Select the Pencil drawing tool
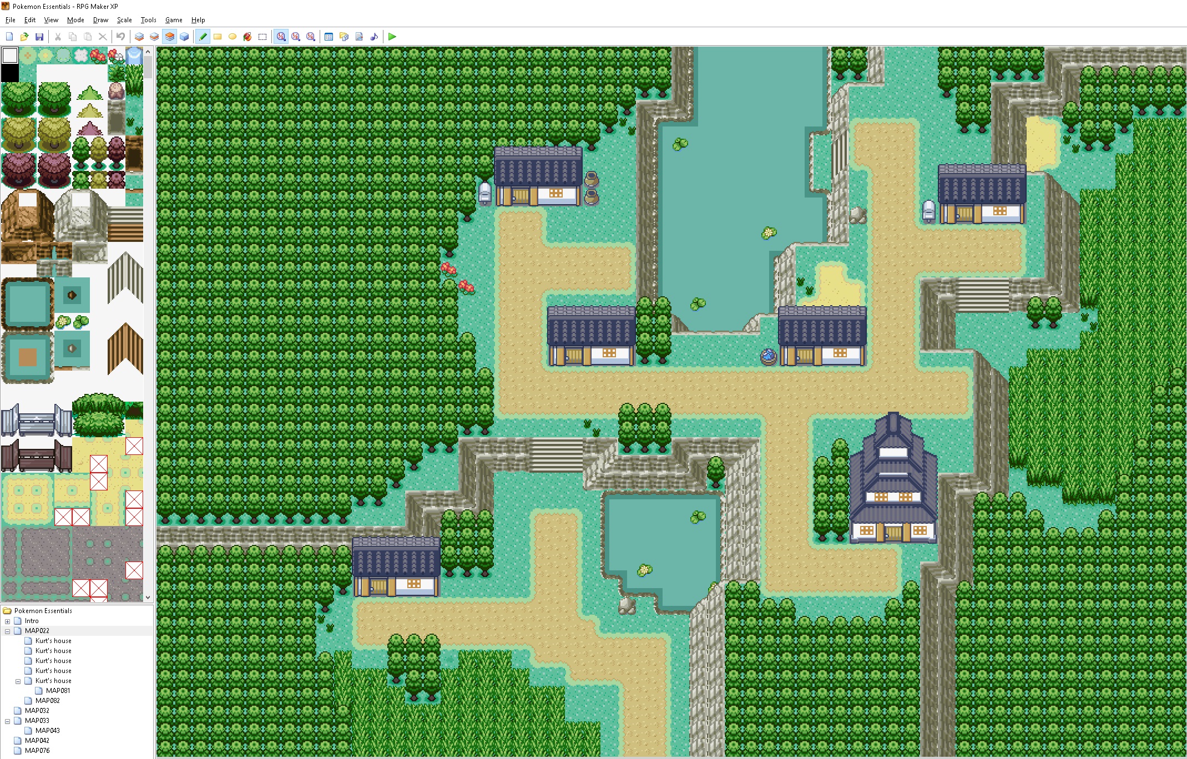The image size is (1187, 759). 203,37
